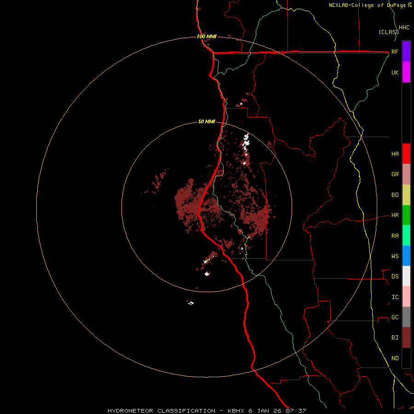Click the "GC" legend label

point(395,317)
